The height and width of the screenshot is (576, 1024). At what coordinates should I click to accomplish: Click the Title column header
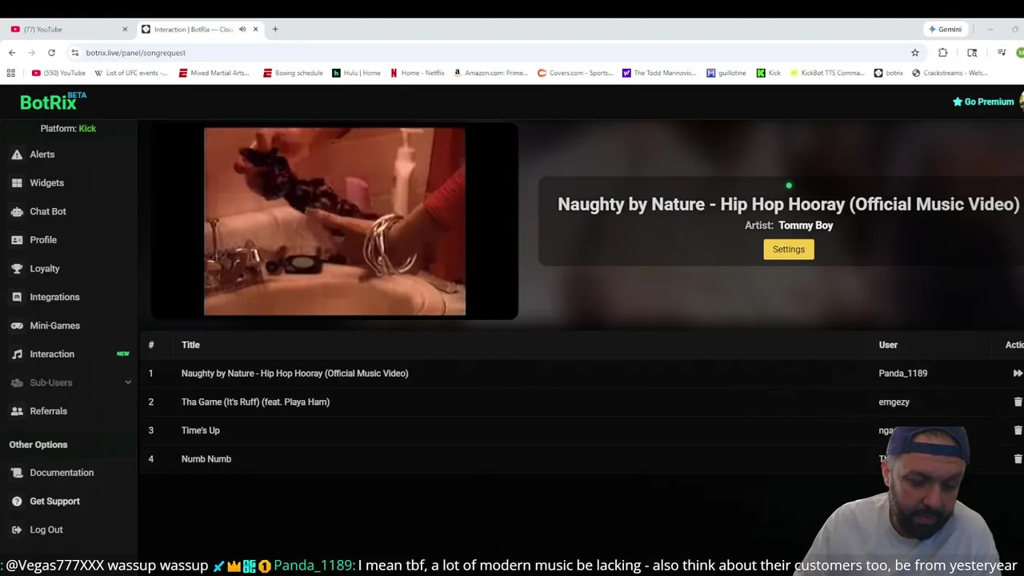click(x=190, y=345)
